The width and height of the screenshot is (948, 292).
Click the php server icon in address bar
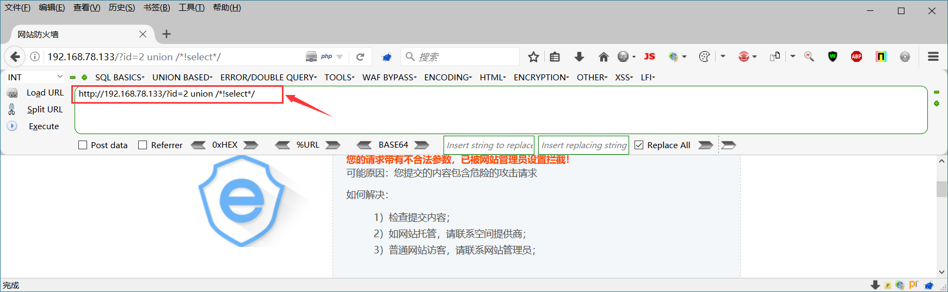pyautogui.click(x=311, y=56)
